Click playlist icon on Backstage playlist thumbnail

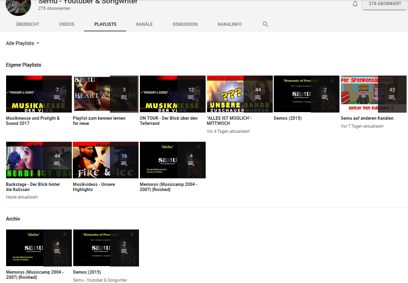point(57,163)
